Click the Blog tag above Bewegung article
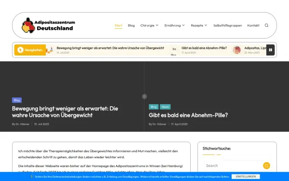Viewport: 289px width, 181px height. (x=17, y=100)
